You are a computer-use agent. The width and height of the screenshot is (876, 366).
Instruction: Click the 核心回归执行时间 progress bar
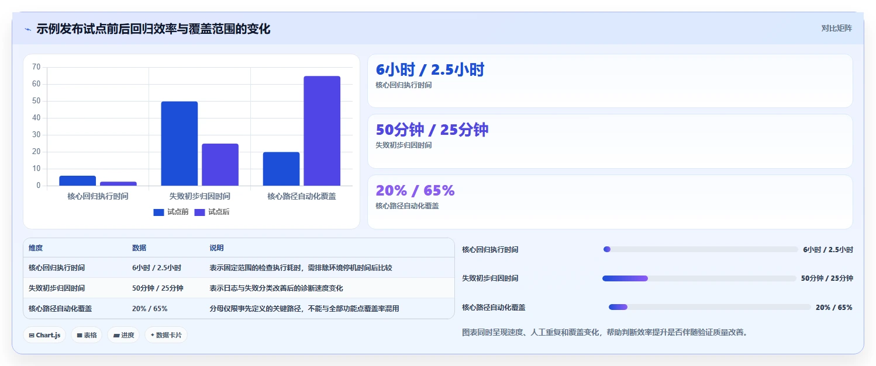[701, 249]
